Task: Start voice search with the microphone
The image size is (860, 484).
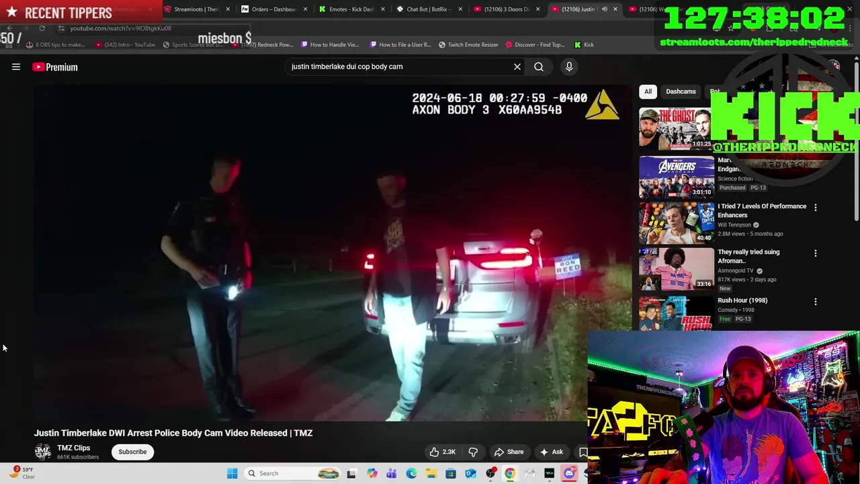Action: [569, 67]
